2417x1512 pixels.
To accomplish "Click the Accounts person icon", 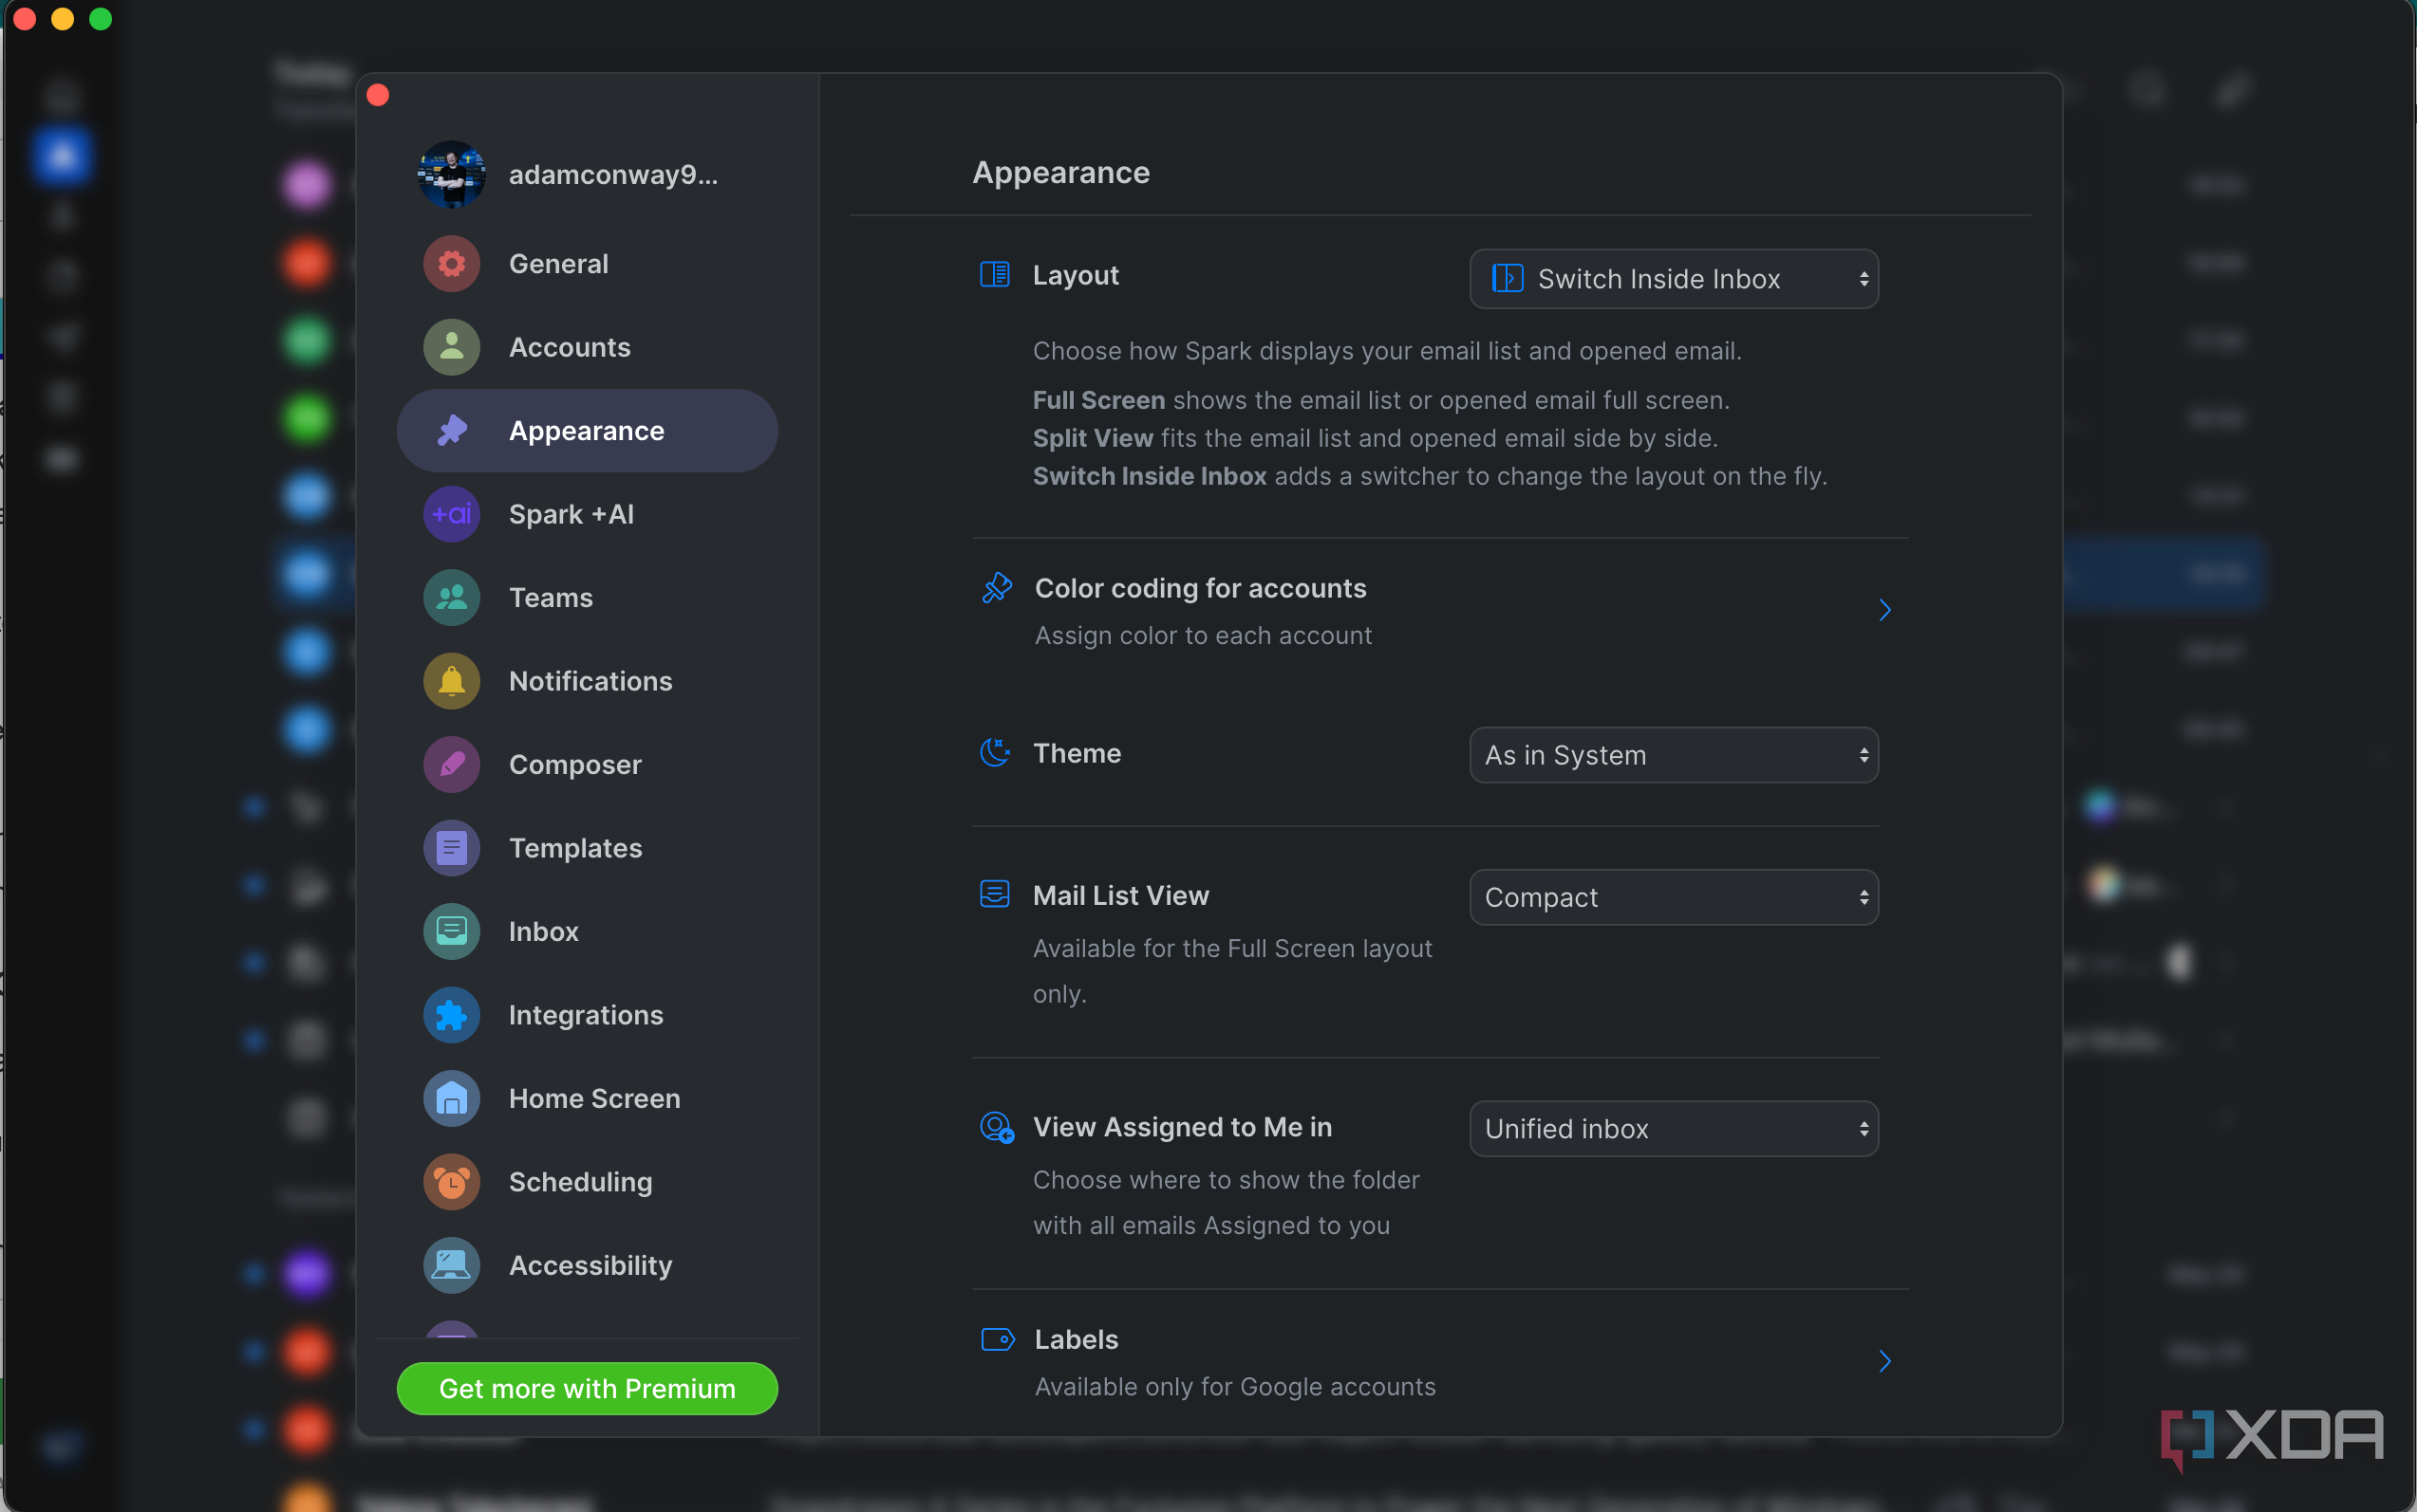I will click(451, 347).
